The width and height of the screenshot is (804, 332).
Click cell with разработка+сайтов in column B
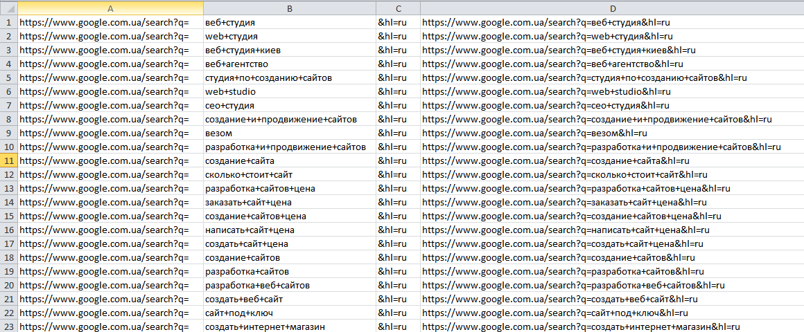[290, 271]
